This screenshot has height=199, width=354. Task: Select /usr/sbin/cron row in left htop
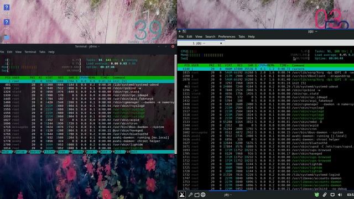coord(87,123)
